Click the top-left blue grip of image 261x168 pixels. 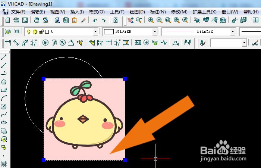(x=44, y=79)
